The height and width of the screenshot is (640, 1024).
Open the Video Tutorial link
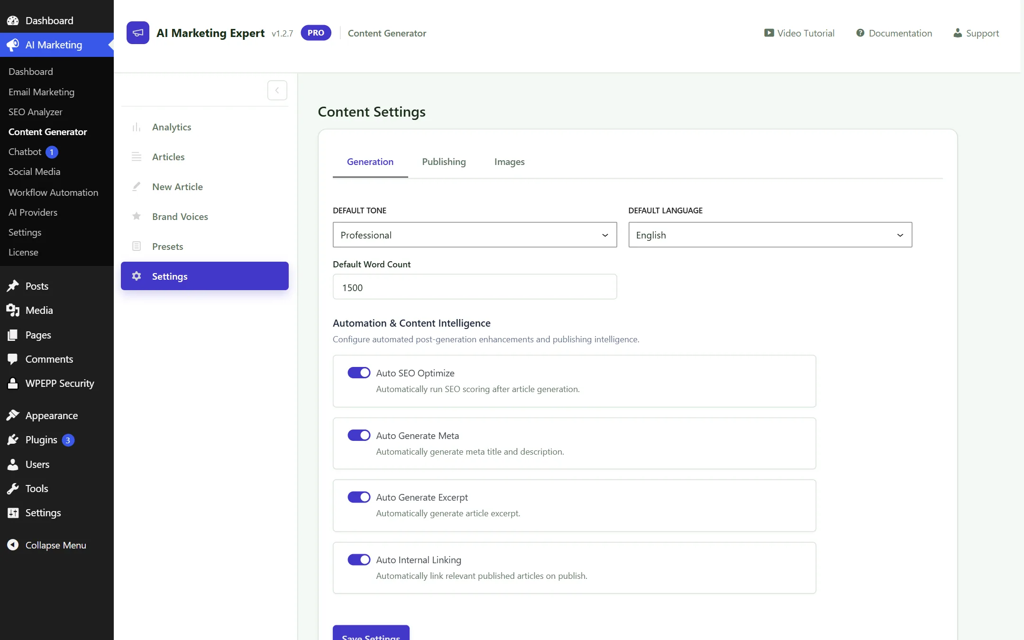click(799, 33)
